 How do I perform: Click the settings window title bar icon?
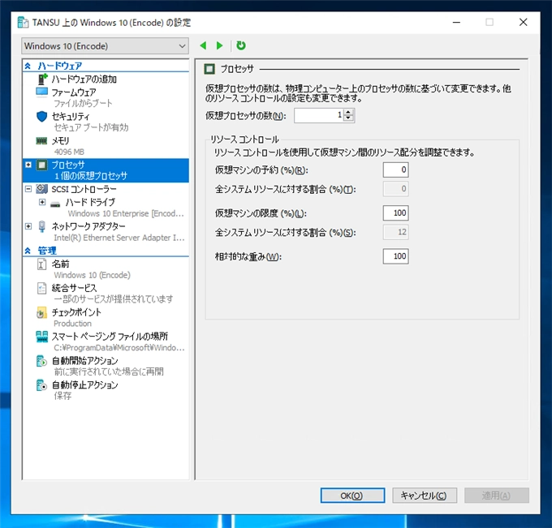tap(23, 22)
